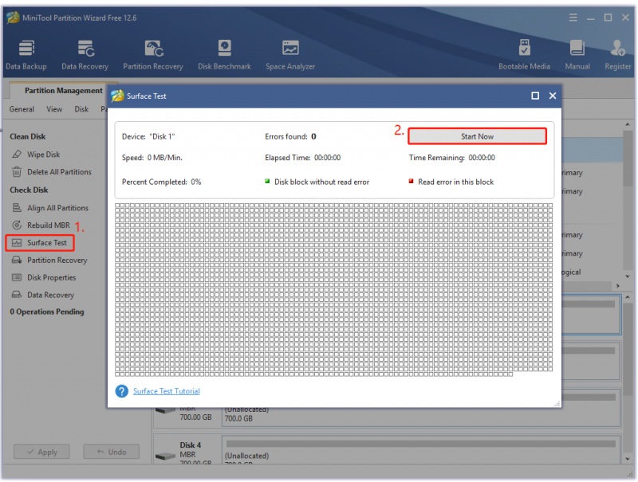Open the Disk menu
Viewport: 638px width, 482px height.
(x=81, y=109)
